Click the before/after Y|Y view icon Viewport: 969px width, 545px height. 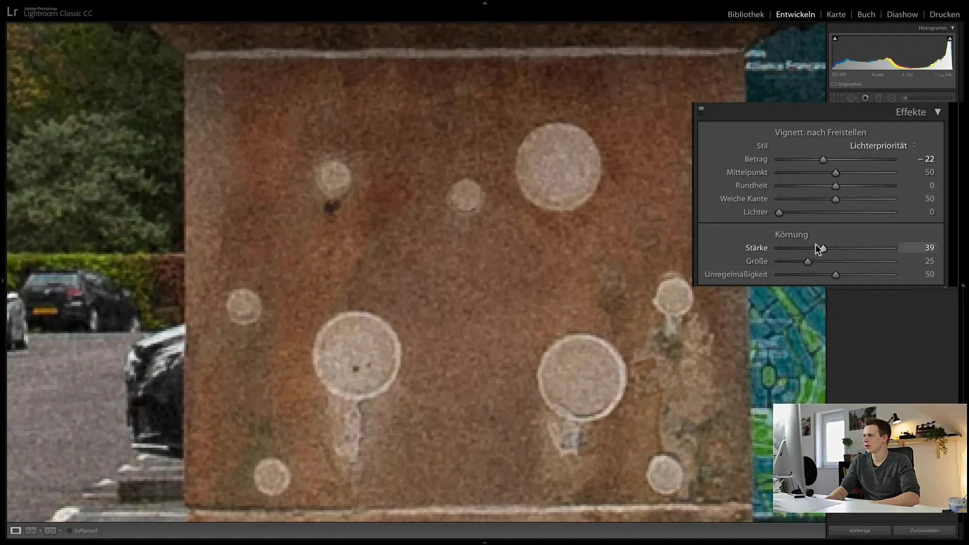50,530
